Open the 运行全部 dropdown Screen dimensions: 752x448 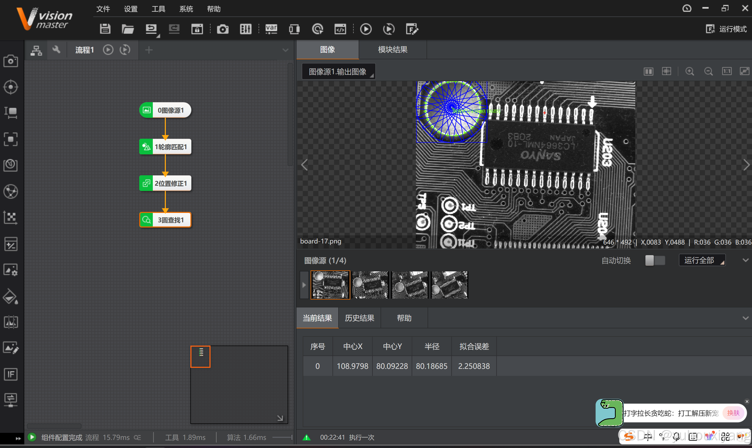[702, 260]
